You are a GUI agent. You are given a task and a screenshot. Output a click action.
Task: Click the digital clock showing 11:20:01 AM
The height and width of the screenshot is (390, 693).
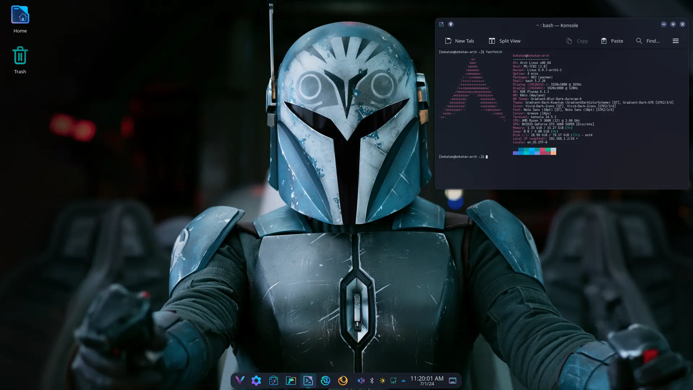(427, 378)
